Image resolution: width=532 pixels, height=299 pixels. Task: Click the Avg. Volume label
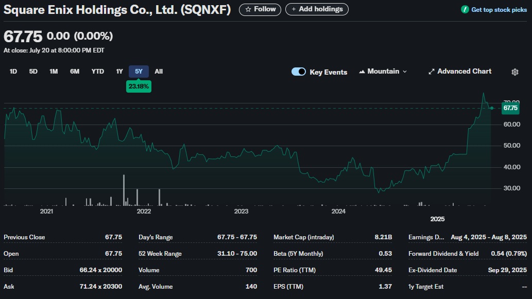(x=156, y=287)
